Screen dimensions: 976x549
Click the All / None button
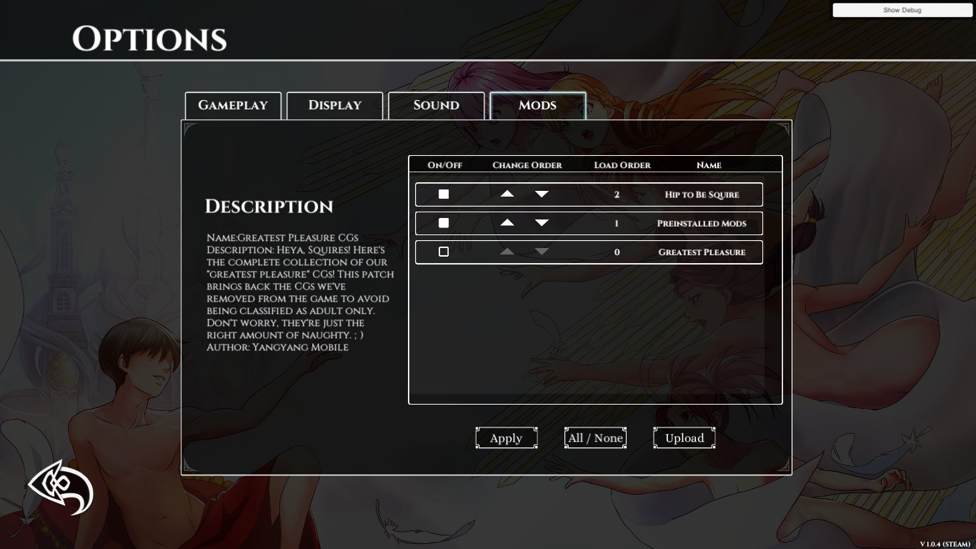click(596, 438)
